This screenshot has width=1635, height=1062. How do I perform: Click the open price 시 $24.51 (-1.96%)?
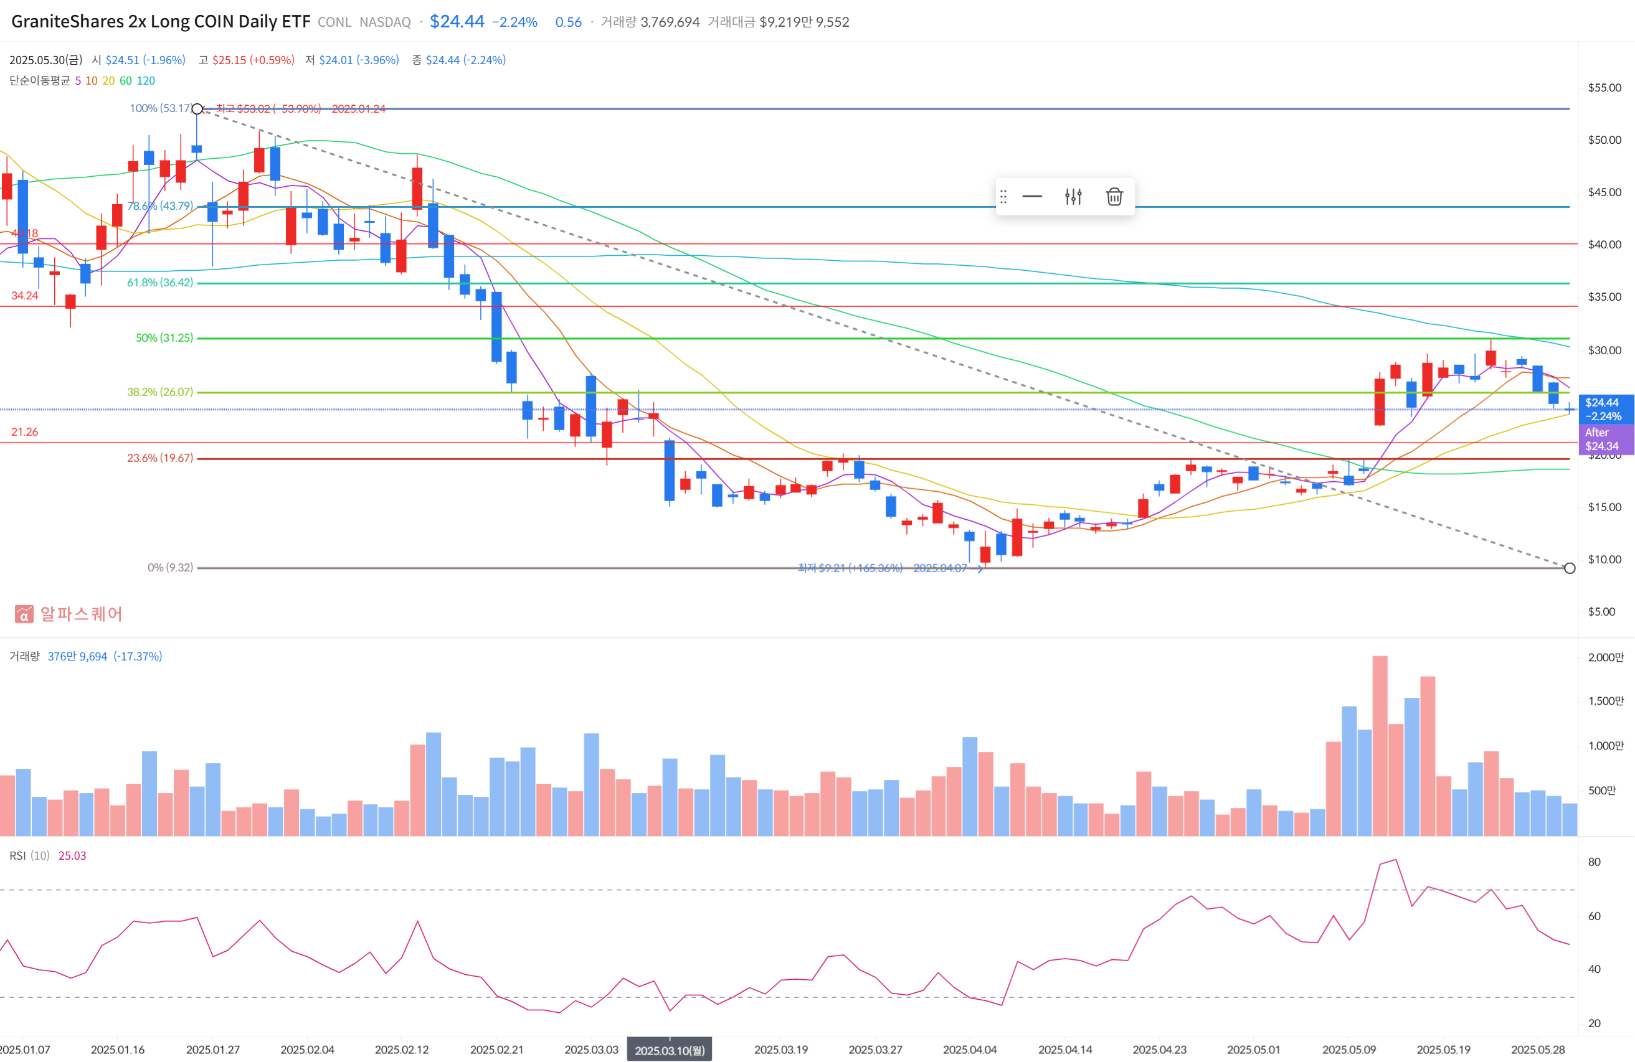[139, 60]
